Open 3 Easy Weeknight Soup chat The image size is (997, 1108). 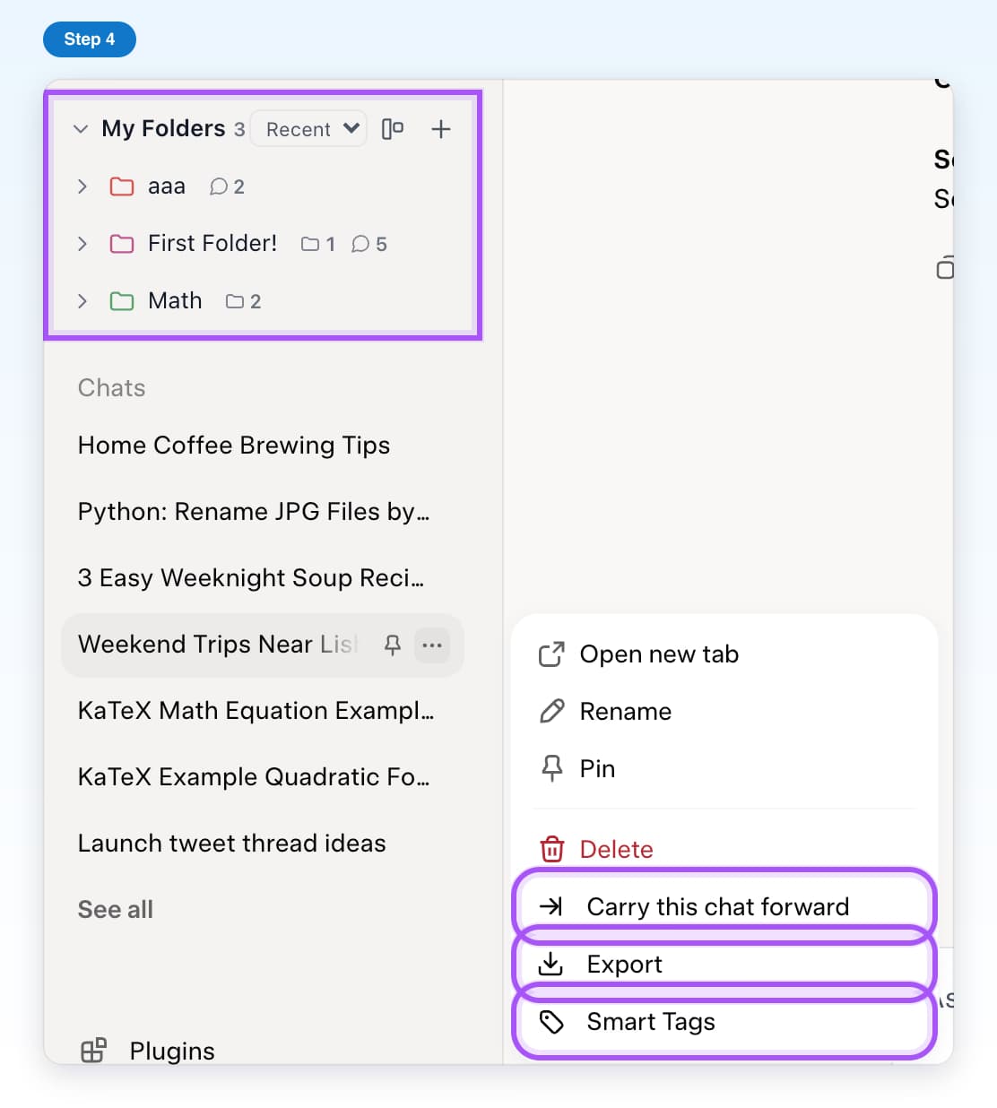251,578
